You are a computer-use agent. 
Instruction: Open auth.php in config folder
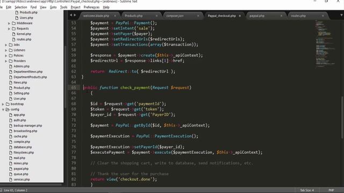click(x=20, y=120)
